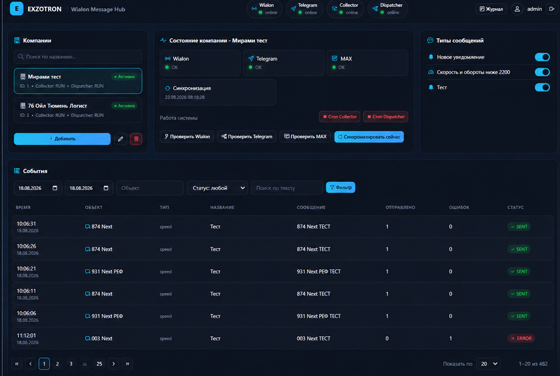The image size is (560, 376).
Task: Click object icon in the 10:06:11 row
Action: point(87,293)
